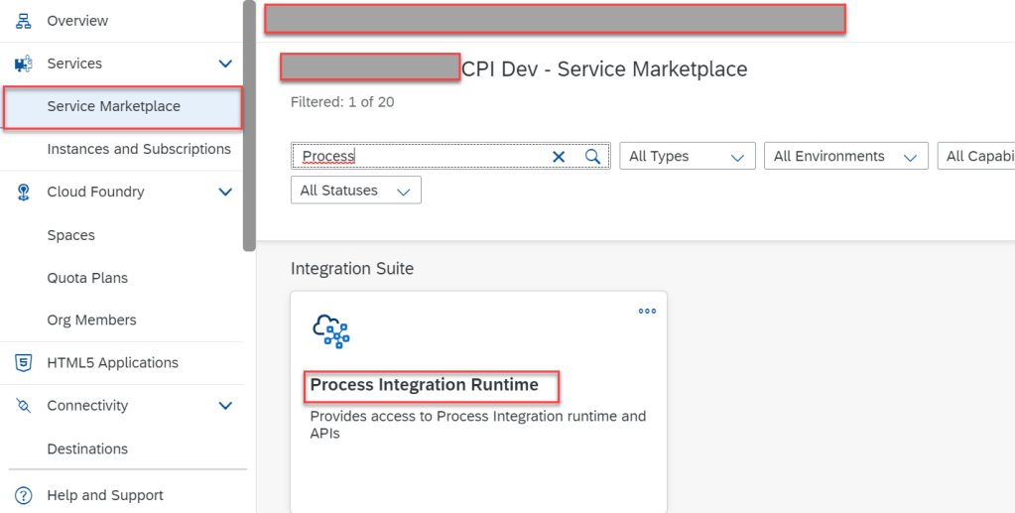
Task: Clear the search text with X icon
Action: (559, 157)
